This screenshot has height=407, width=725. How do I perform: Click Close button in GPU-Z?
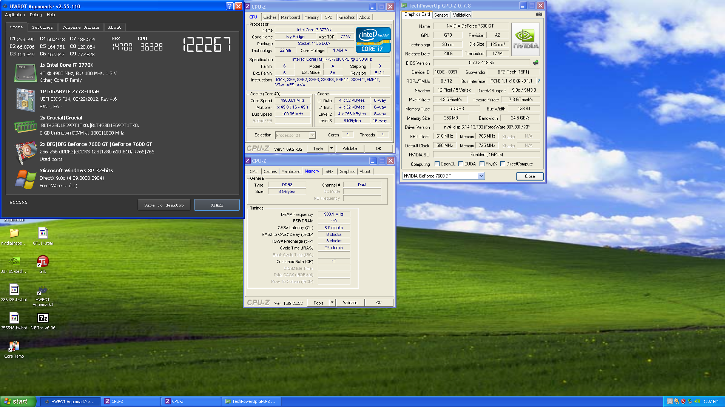pyautogui.click(x=530, y=176)
